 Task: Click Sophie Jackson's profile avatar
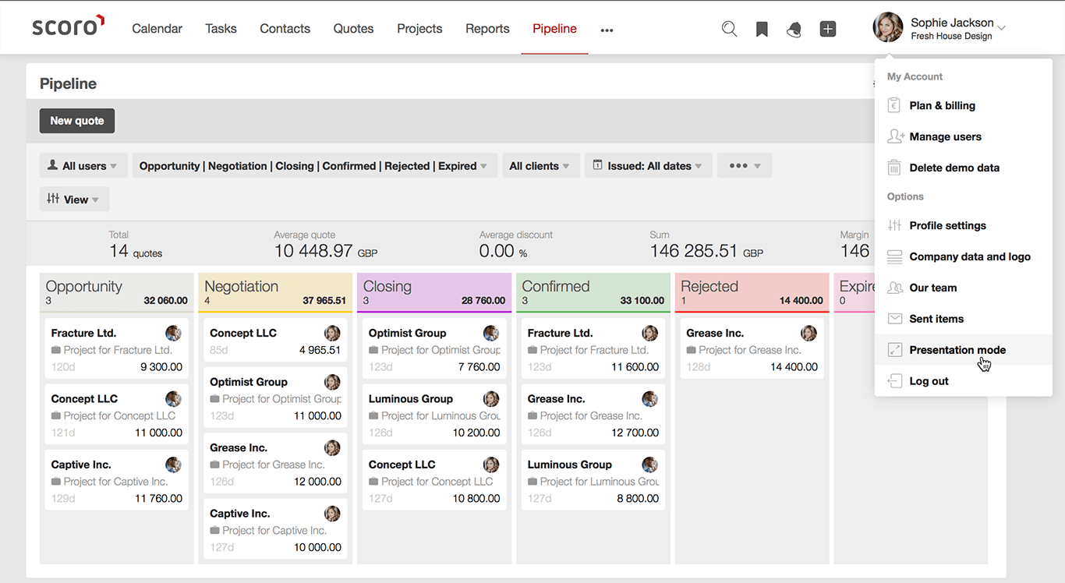tap(888, 27)
